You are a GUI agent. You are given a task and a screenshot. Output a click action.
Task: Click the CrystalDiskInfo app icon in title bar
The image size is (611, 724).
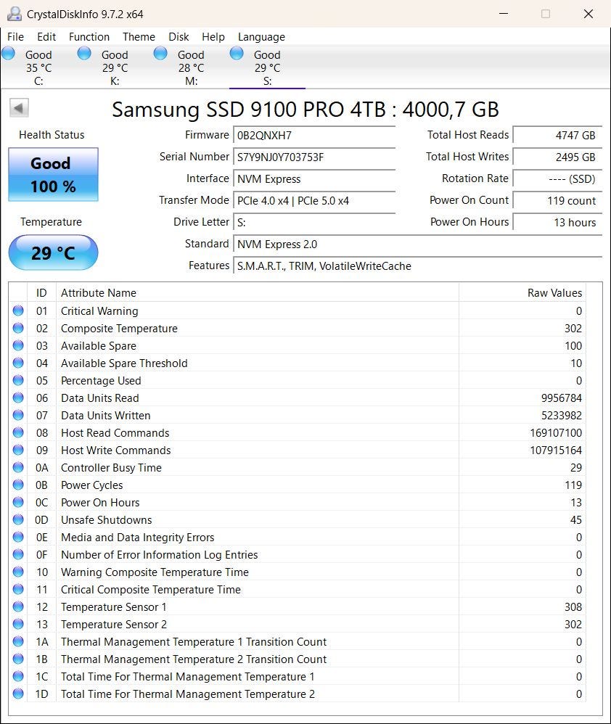pyautogui.click(x=15, y=14)
